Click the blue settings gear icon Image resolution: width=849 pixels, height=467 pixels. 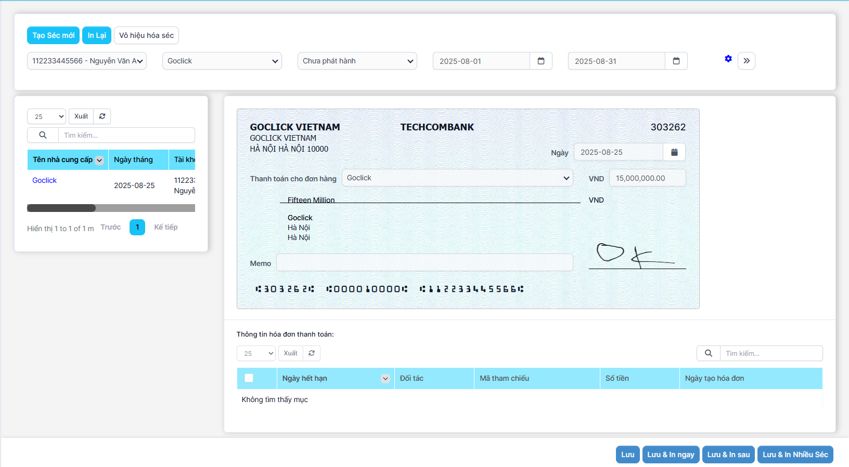[728, 59]
